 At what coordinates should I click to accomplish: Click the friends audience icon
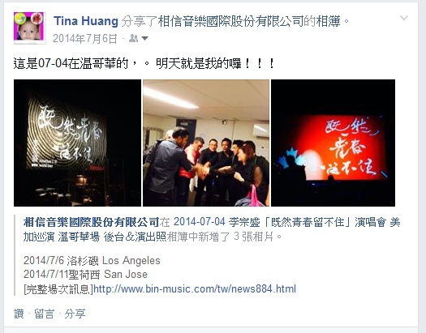[x=133, y=38]
